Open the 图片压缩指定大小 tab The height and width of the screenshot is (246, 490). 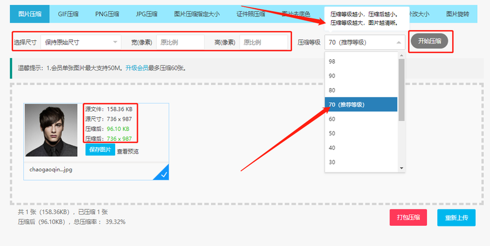pos(197,14)
